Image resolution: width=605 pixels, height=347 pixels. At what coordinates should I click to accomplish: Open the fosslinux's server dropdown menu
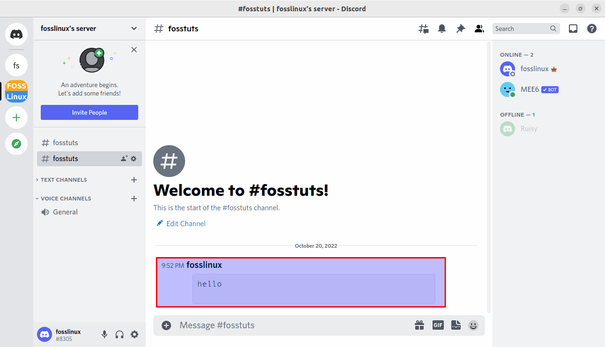[89, 29]
